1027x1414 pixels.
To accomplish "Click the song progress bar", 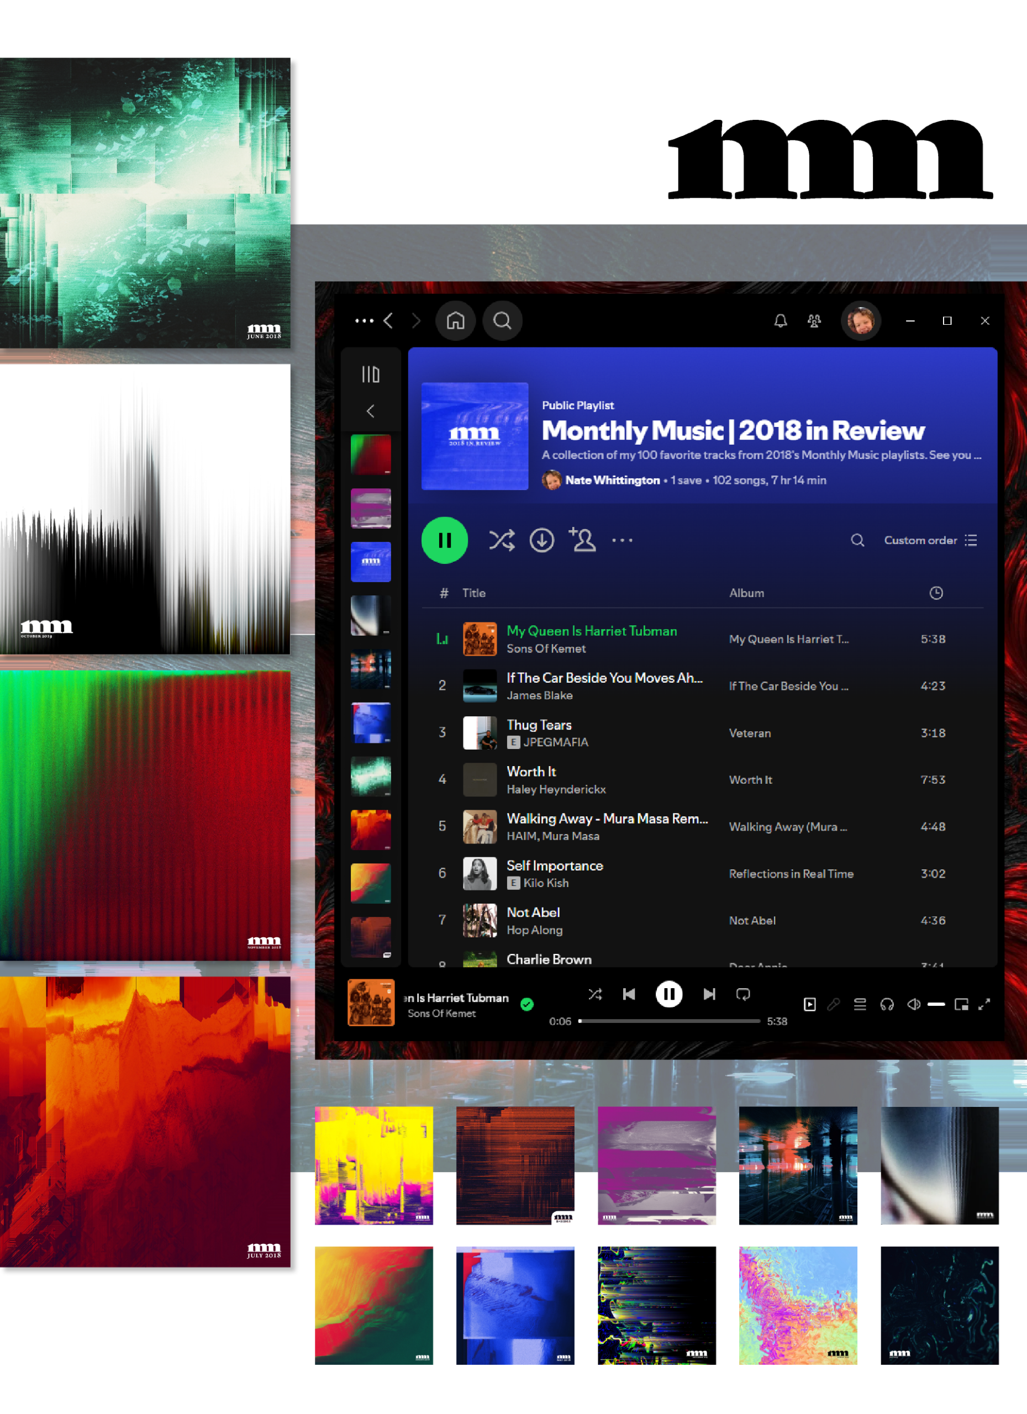I will tap(668, 1021).
